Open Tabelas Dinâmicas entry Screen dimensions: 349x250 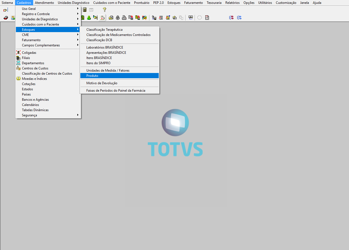click(48, 110)
